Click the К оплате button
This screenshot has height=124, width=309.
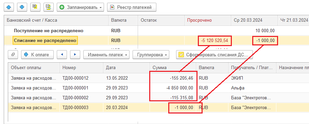tap(37, 55)
